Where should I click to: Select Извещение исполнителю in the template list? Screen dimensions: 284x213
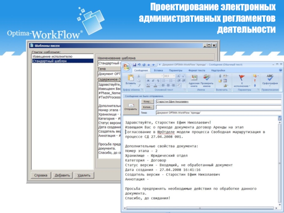click(62, 56)
